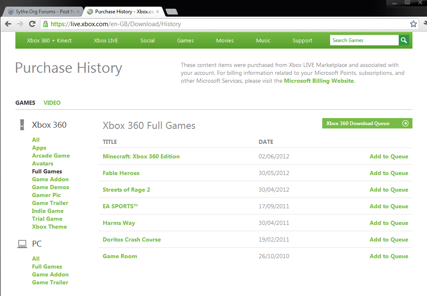Open the Doritos Crash Course title
The height and width of the screenshot is (296, 427).
[132, 239]
